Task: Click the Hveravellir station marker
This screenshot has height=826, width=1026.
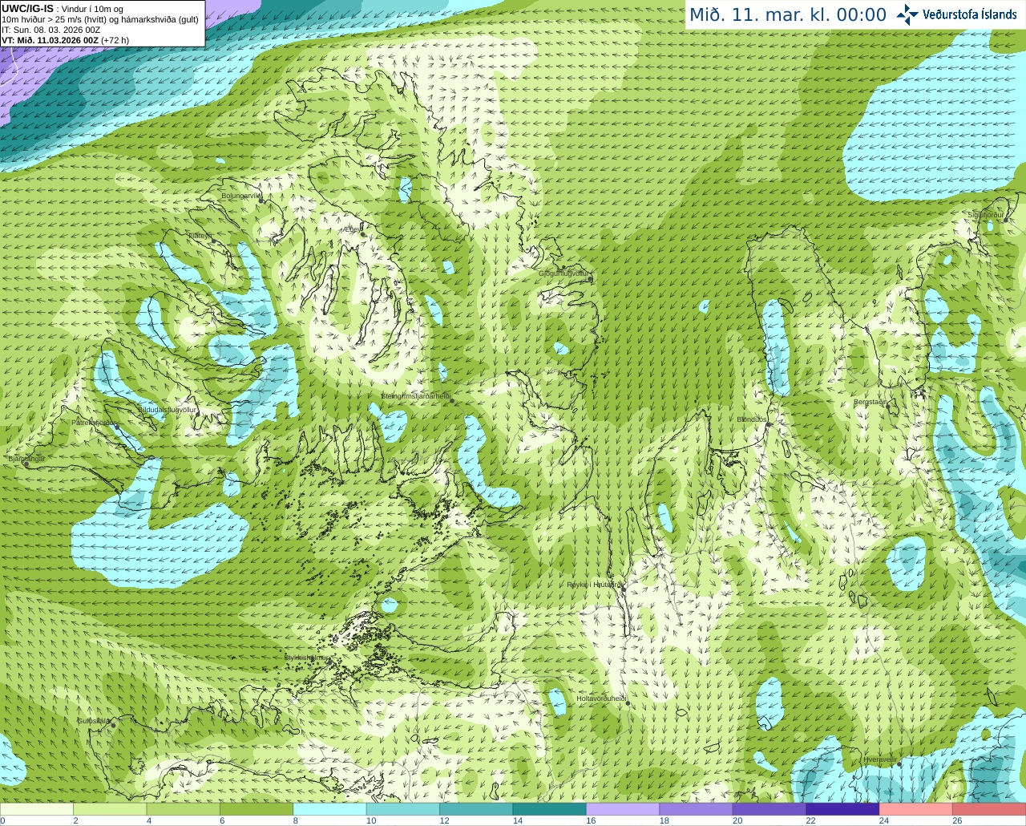Action: coord(899,764)
